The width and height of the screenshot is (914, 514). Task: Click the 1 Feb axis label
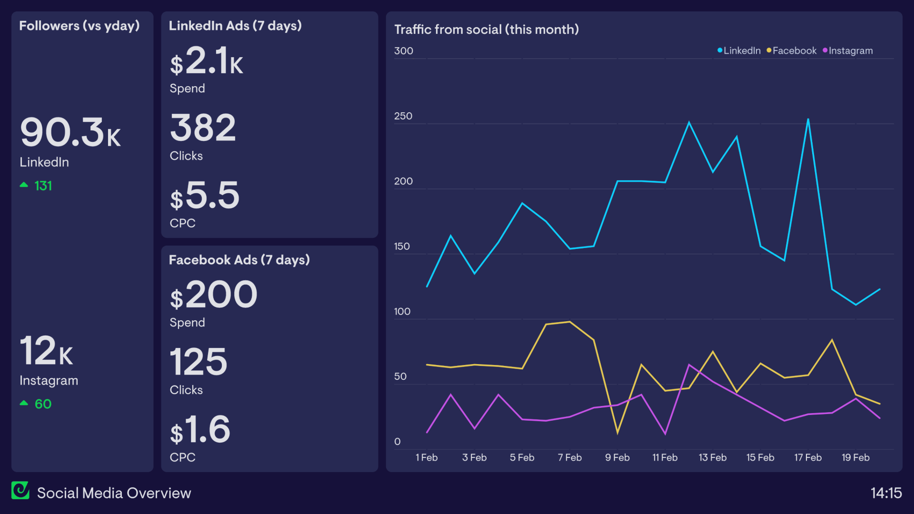point(427,457)
